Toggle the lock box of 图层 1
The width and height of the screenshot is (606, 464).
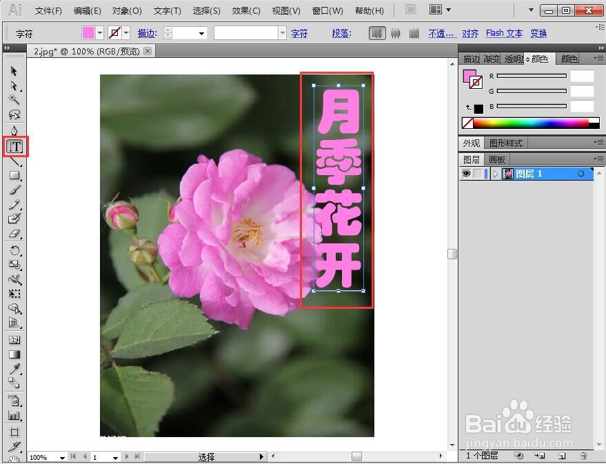tap(478, 174)
